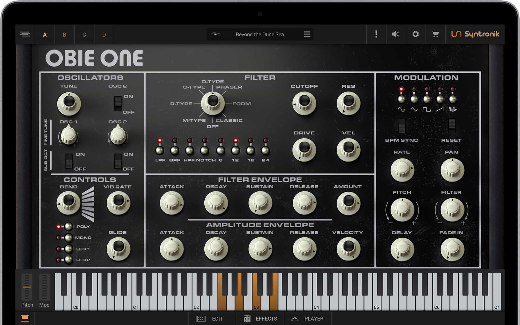This screenshot has height=325, width=520.
Task: Click the amplitude envelope RELEASE knob
Action: pyautogui.click(x=304, y=249)
